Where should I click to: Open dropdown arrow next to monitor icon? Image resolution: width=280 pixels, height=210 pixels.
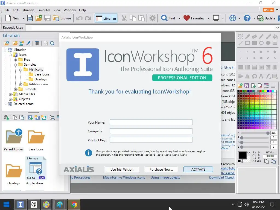[x=223, y=18]
